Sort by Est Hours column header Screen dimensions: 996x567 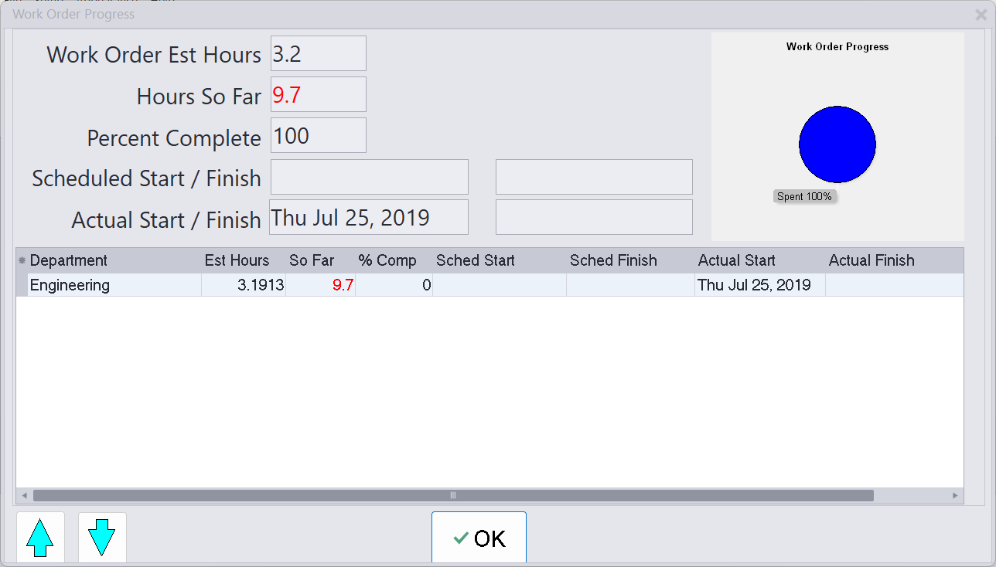[x=237, y=260]
